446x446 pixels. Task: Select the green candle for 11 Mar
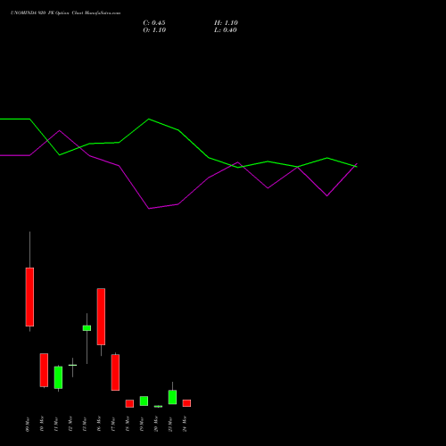58,377
